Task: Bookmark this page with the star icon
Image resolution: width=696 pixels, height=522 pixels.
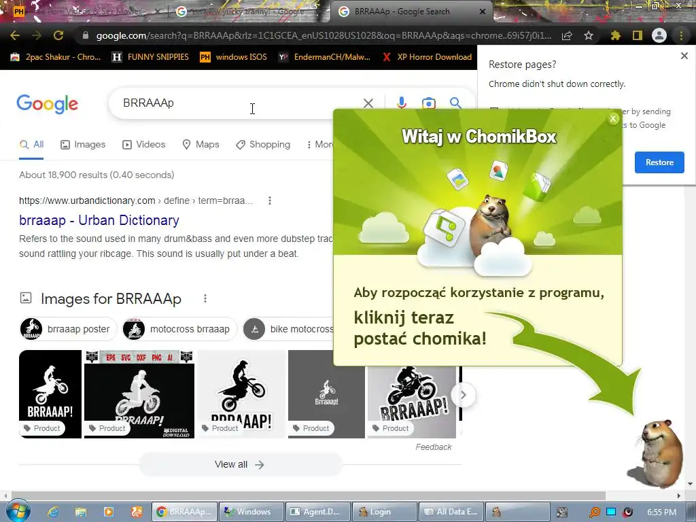Action: pyautogui.click(x=589, y=35)
